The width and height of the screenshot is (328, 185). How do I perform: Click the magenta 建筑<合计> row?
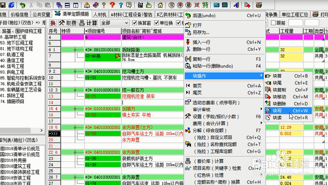(152, 37)
